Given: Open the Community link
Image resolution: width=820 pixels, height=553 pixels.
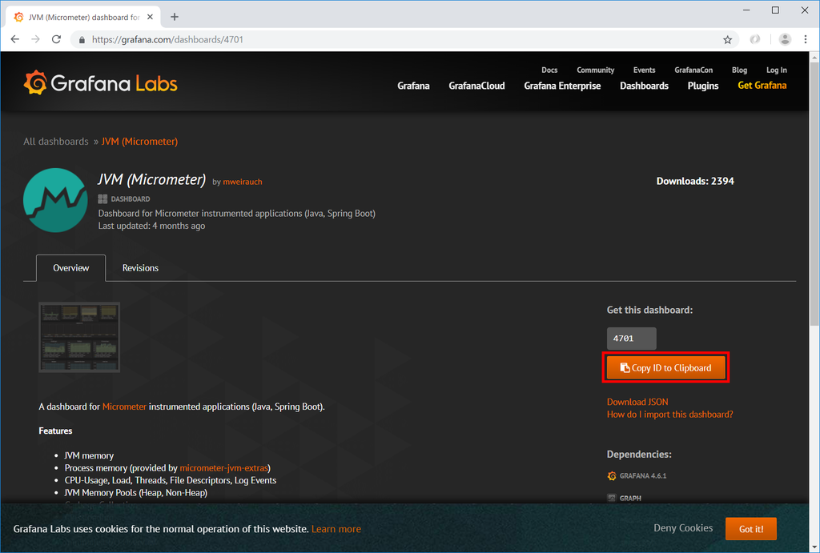Looking at the screenshot, I should [595, 70].
